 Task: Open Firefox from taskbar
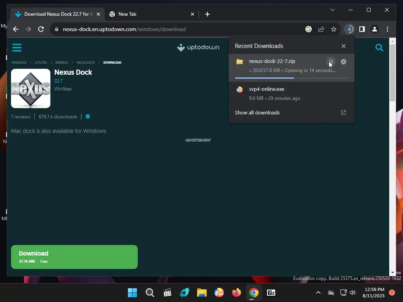[x=236, y=293]
